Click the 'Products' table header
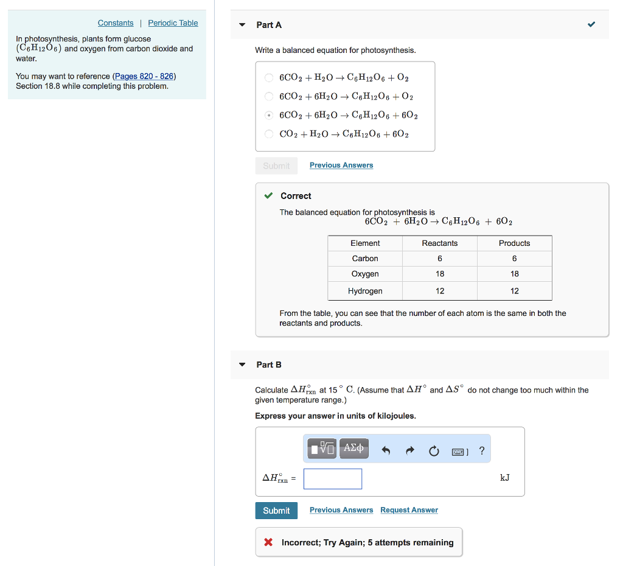 click(515, 243)
